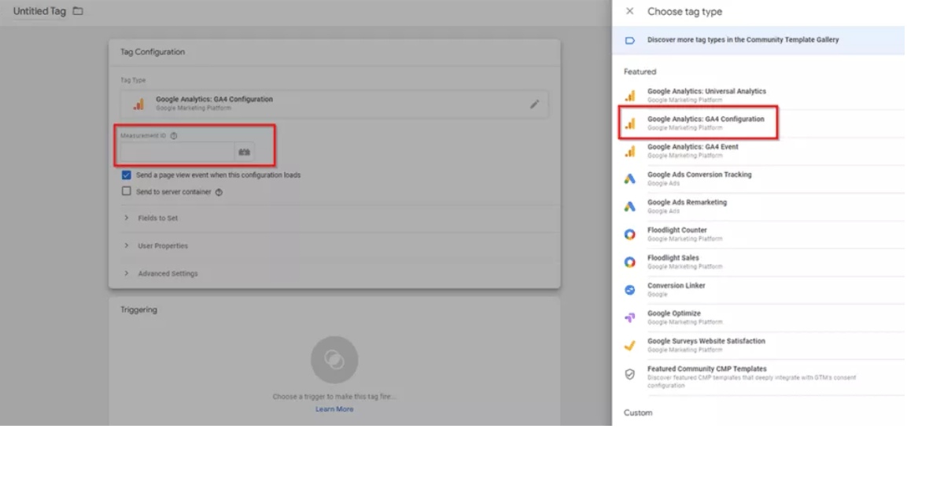
Task: Click the Floodlight Counter icon
Action: click(x=629, y=234)
